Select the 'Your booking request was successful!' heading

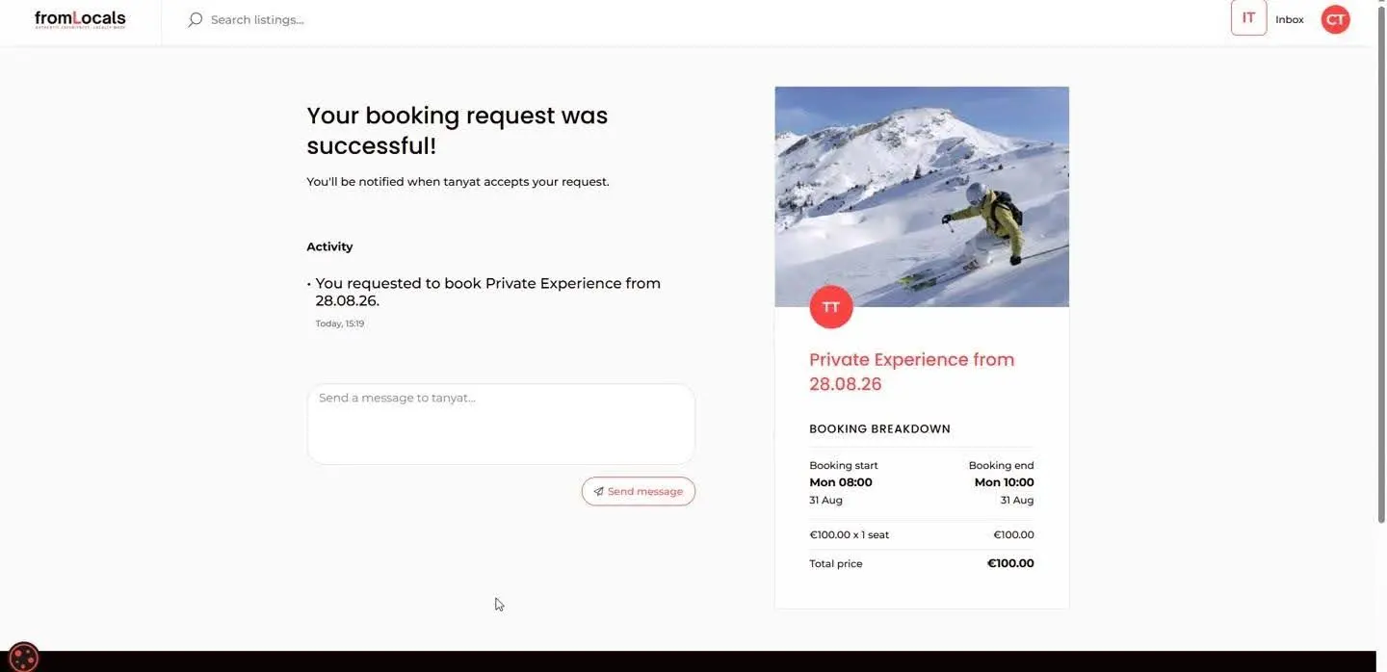tap(457, 130)
